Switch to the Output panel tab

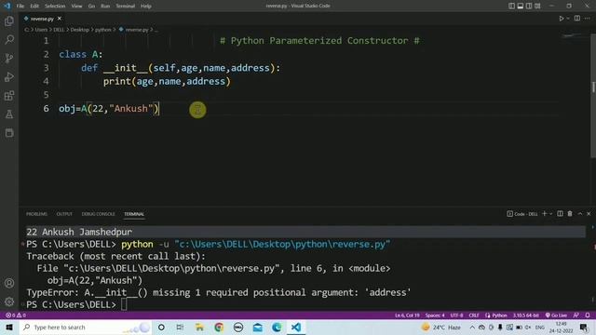(x=64, y=214)
